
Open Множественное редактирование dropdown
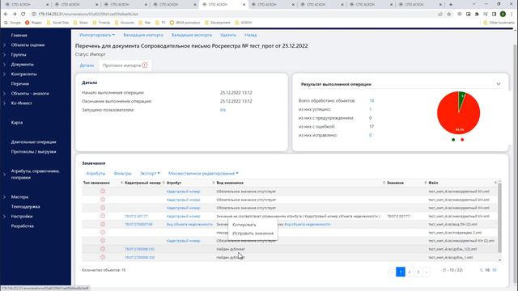click(203, 173)
